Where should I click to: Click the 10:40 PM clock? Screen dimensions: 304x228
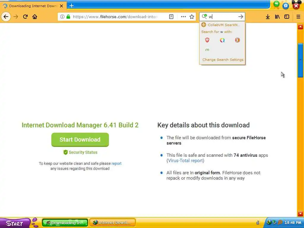(x=293, y=223)
